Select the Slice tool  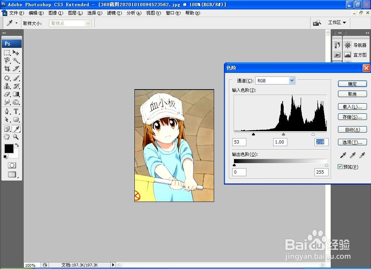[x=16, y=69]
